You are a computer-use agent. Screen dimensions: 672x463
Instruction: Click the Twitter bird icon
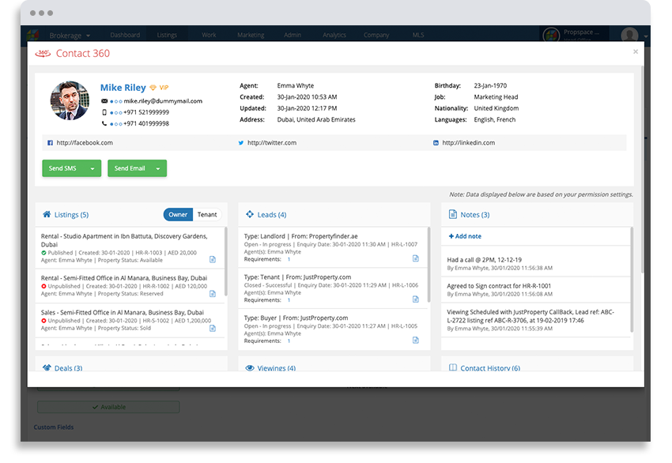point(241,143)
